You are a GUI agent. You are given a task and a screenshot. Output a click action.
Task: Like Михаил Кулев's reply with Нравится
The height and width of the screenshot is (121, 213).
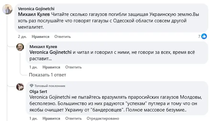[51, 67]
